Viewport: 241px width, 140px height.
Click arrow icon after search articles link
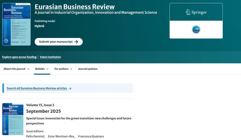tap(70, 88)
